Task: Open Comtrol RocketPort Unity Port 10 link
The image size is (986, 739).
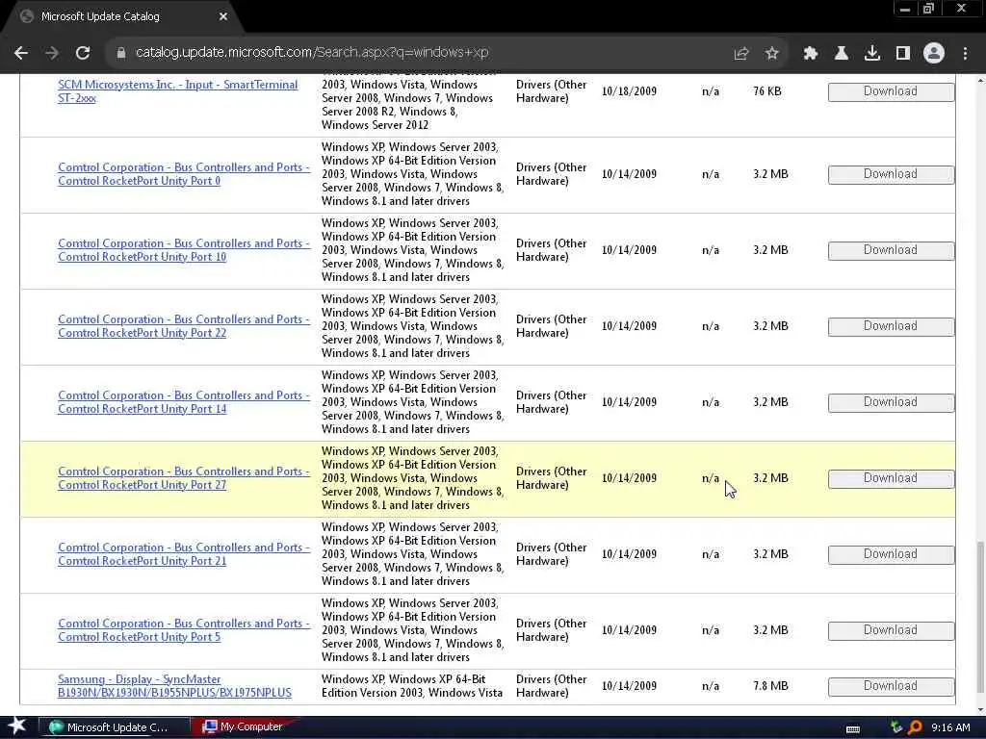Action: pyautogui.click(x=184, y=250)
